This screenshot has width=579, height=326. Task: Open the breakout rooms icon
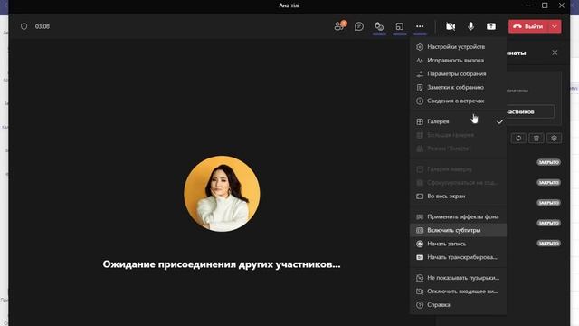point(400,26)
